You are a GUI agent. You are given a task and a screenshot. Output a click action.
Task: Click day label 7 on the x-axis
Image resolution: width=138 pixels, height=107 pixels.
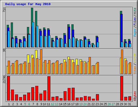pos(33,104)
